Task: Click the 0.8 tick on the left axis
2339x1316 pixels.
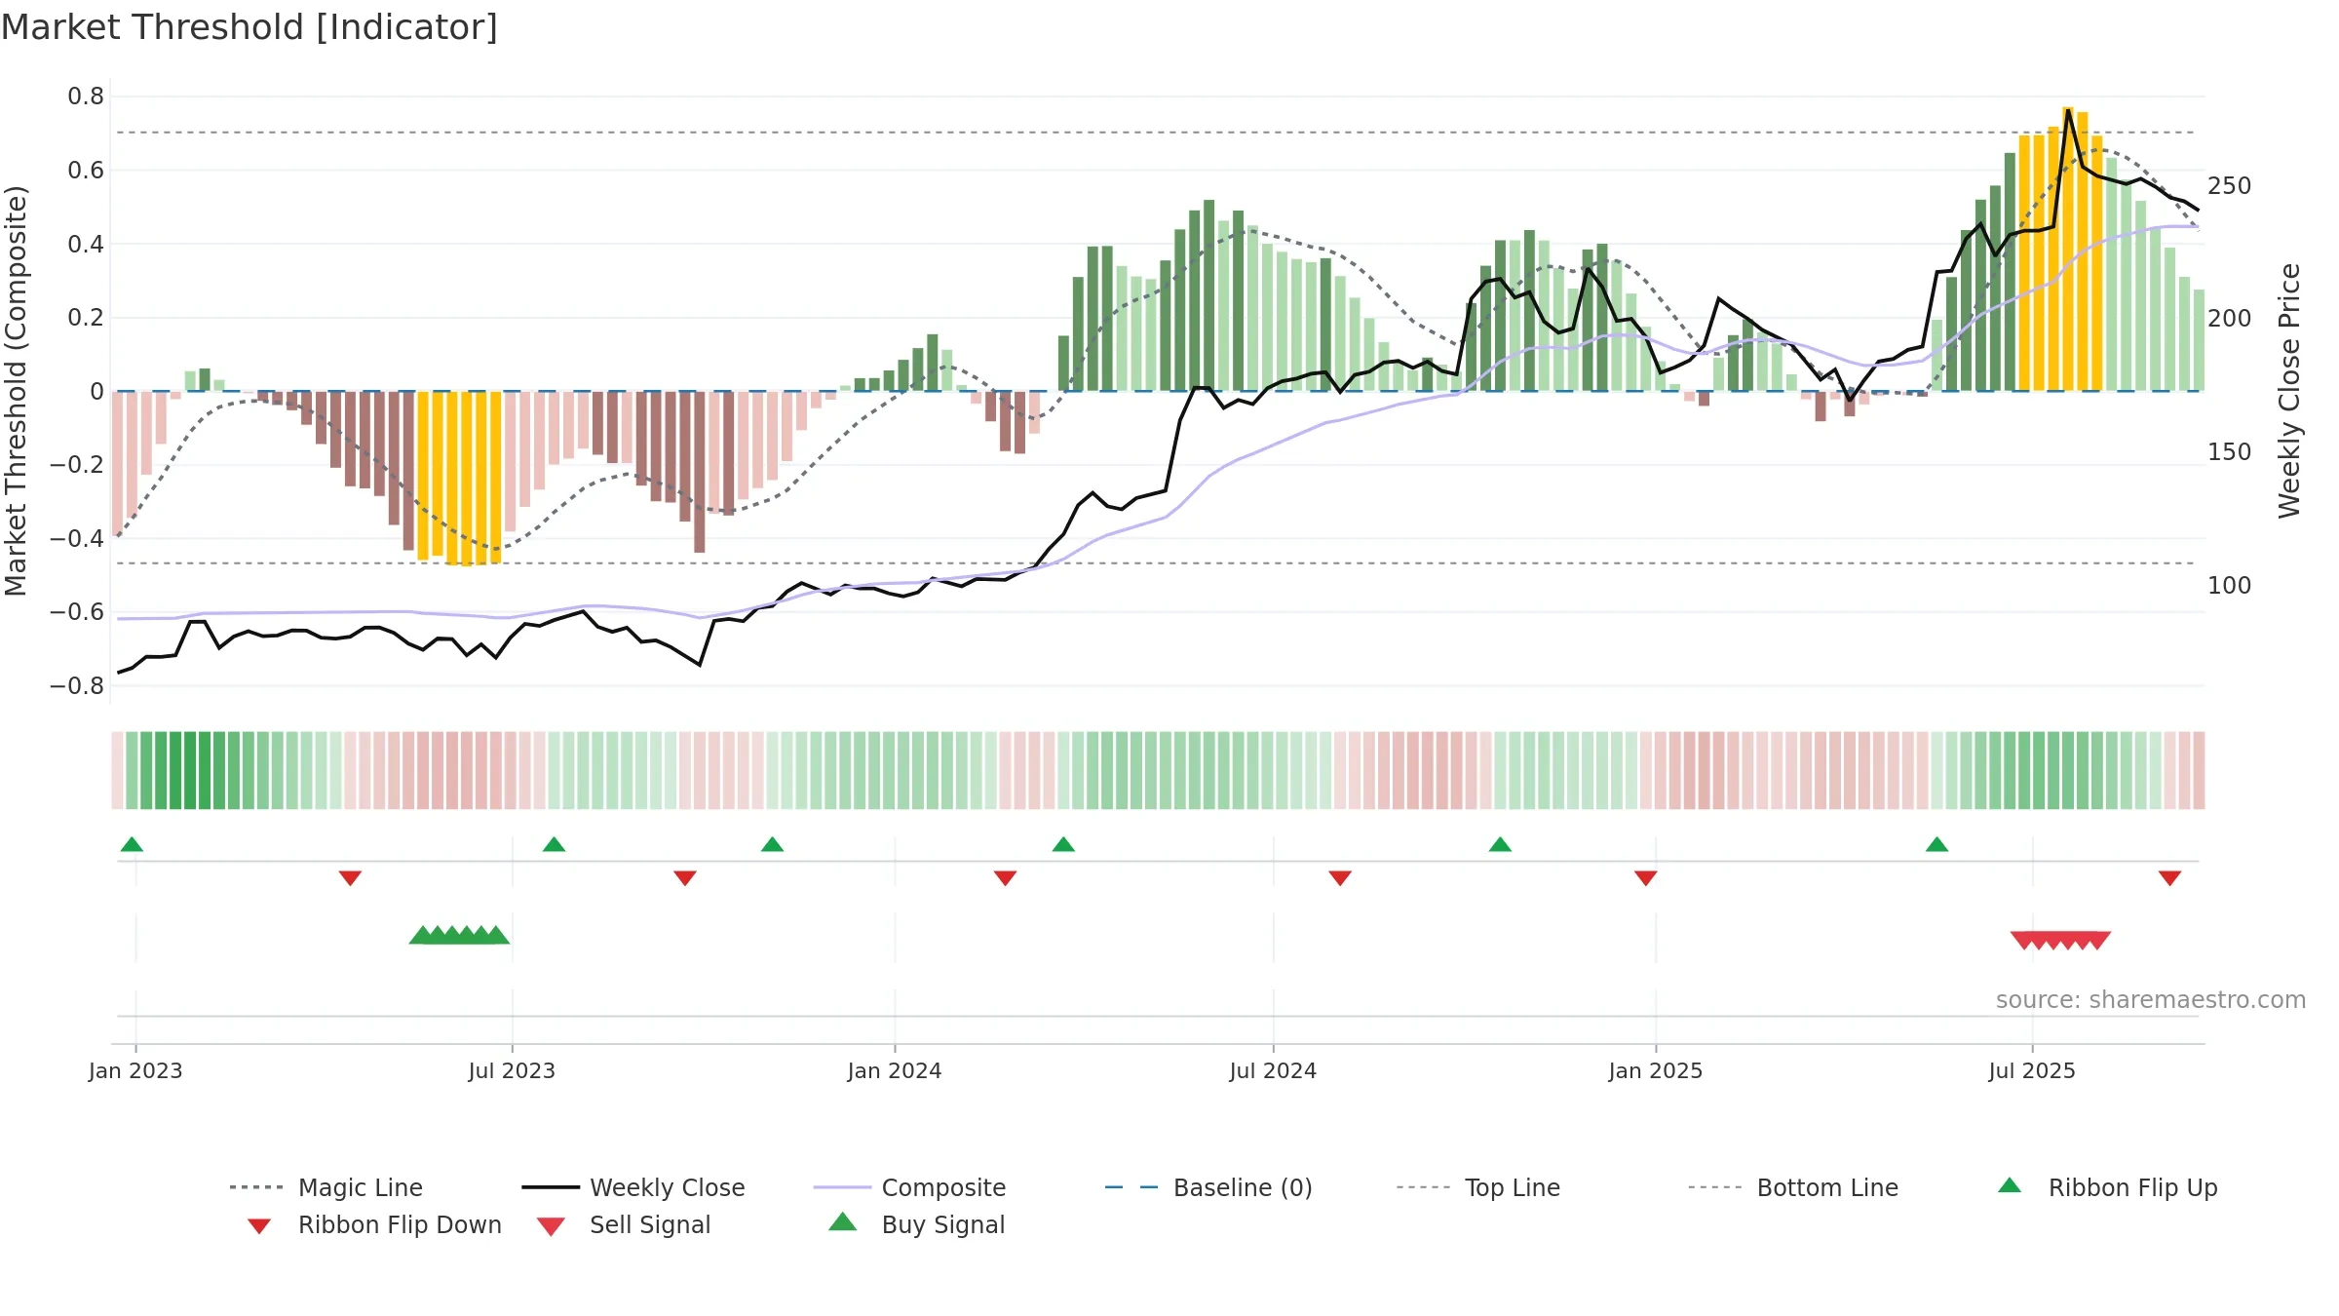Action: [x=86, y=97]
